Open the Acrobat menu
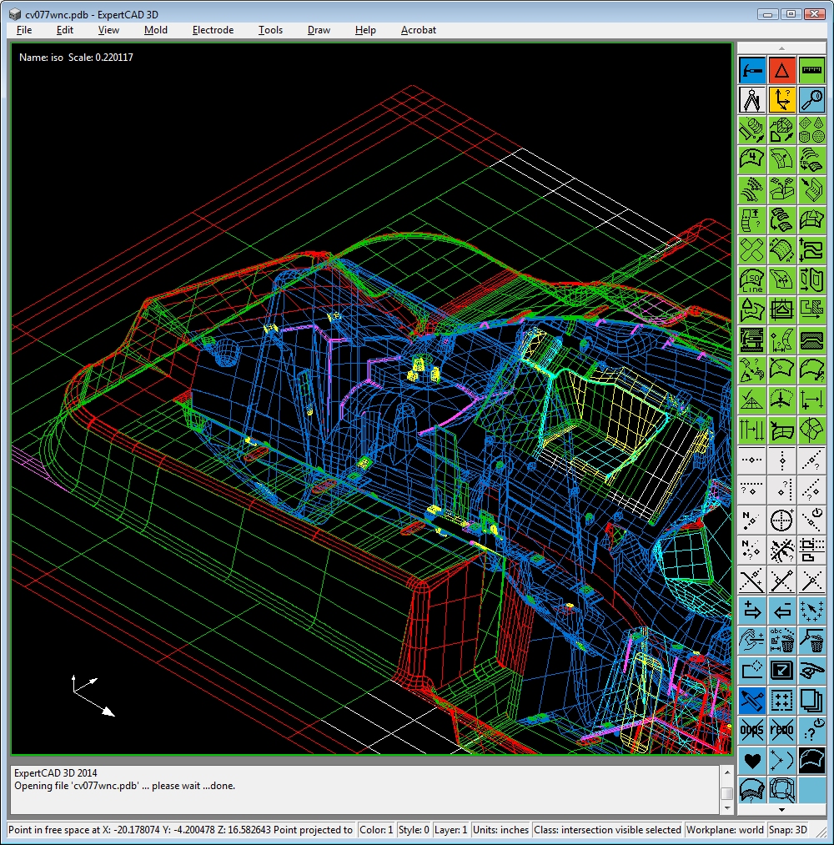This screenshot has height=845, width=834. (x=419, y=30)
